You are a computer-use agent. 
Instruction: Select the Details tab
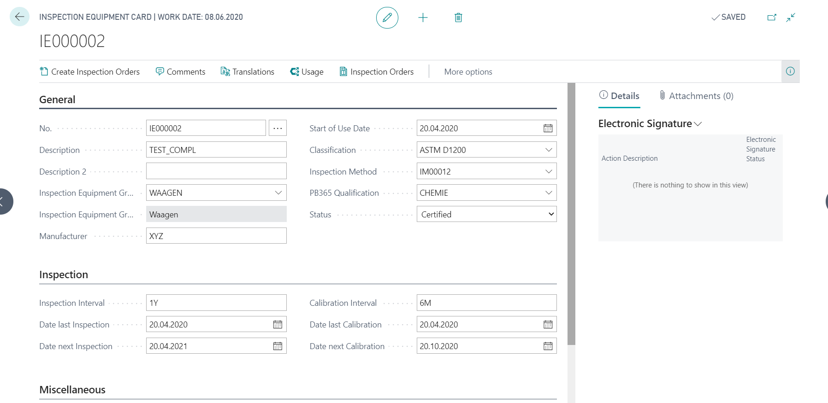coord(619,96)
